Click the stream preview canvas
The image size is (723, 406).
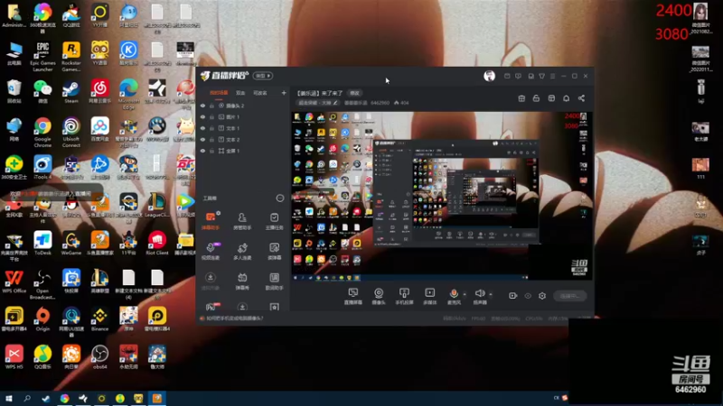coord(442,196)
